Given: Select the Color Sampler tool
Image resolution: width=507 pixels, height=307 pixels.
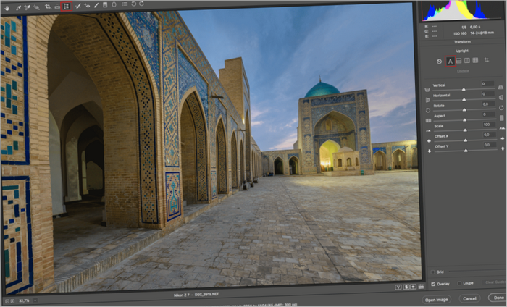Looking at the screenshot, I should (28, 7).
